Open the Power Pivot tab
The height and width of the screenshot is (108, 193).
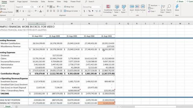(x=75, y=1)
